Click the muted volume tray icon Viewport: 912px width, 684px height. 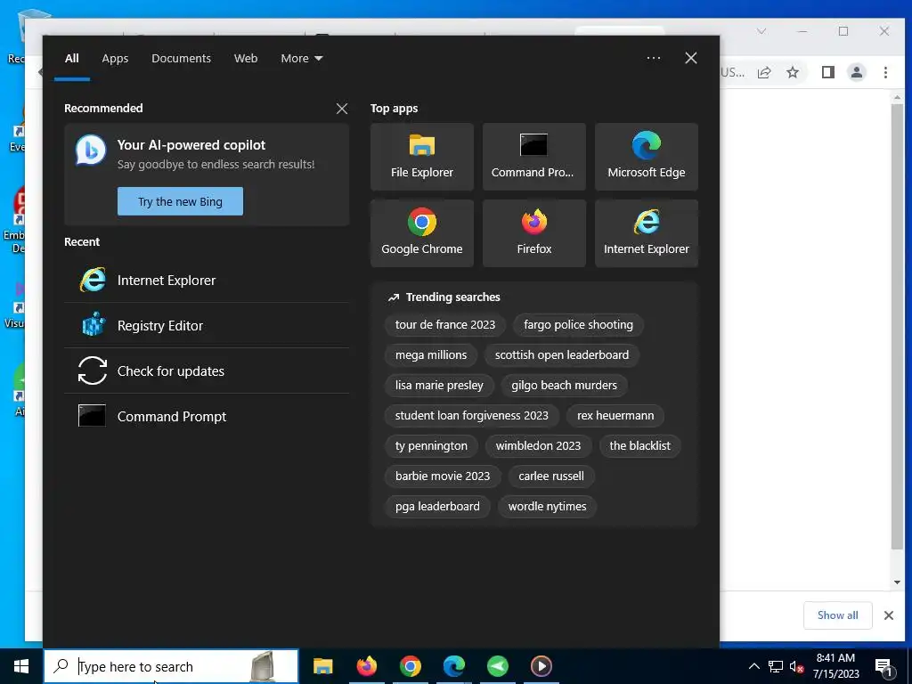coord(796,666)
